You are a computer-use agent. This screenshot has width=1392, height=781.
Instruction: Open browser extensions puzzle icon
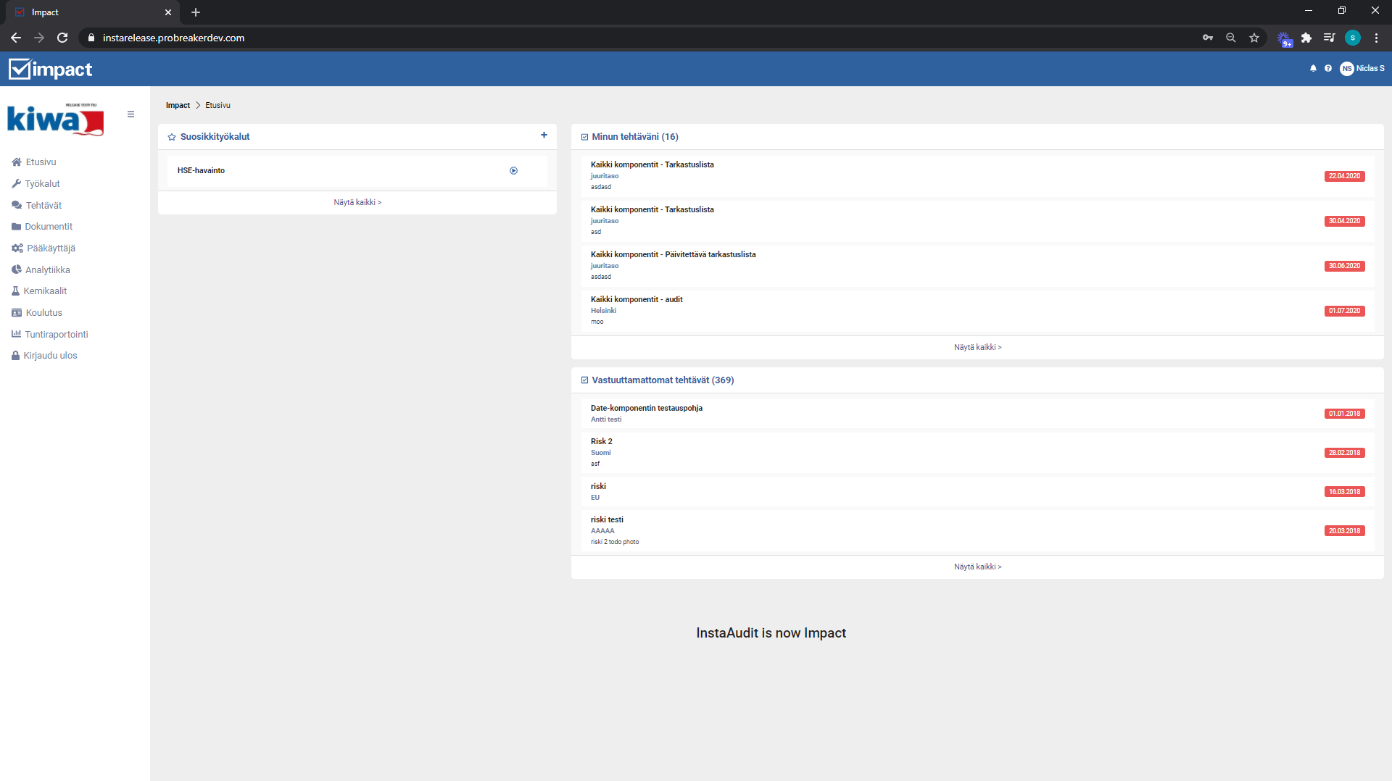[x=1306, y=38]
